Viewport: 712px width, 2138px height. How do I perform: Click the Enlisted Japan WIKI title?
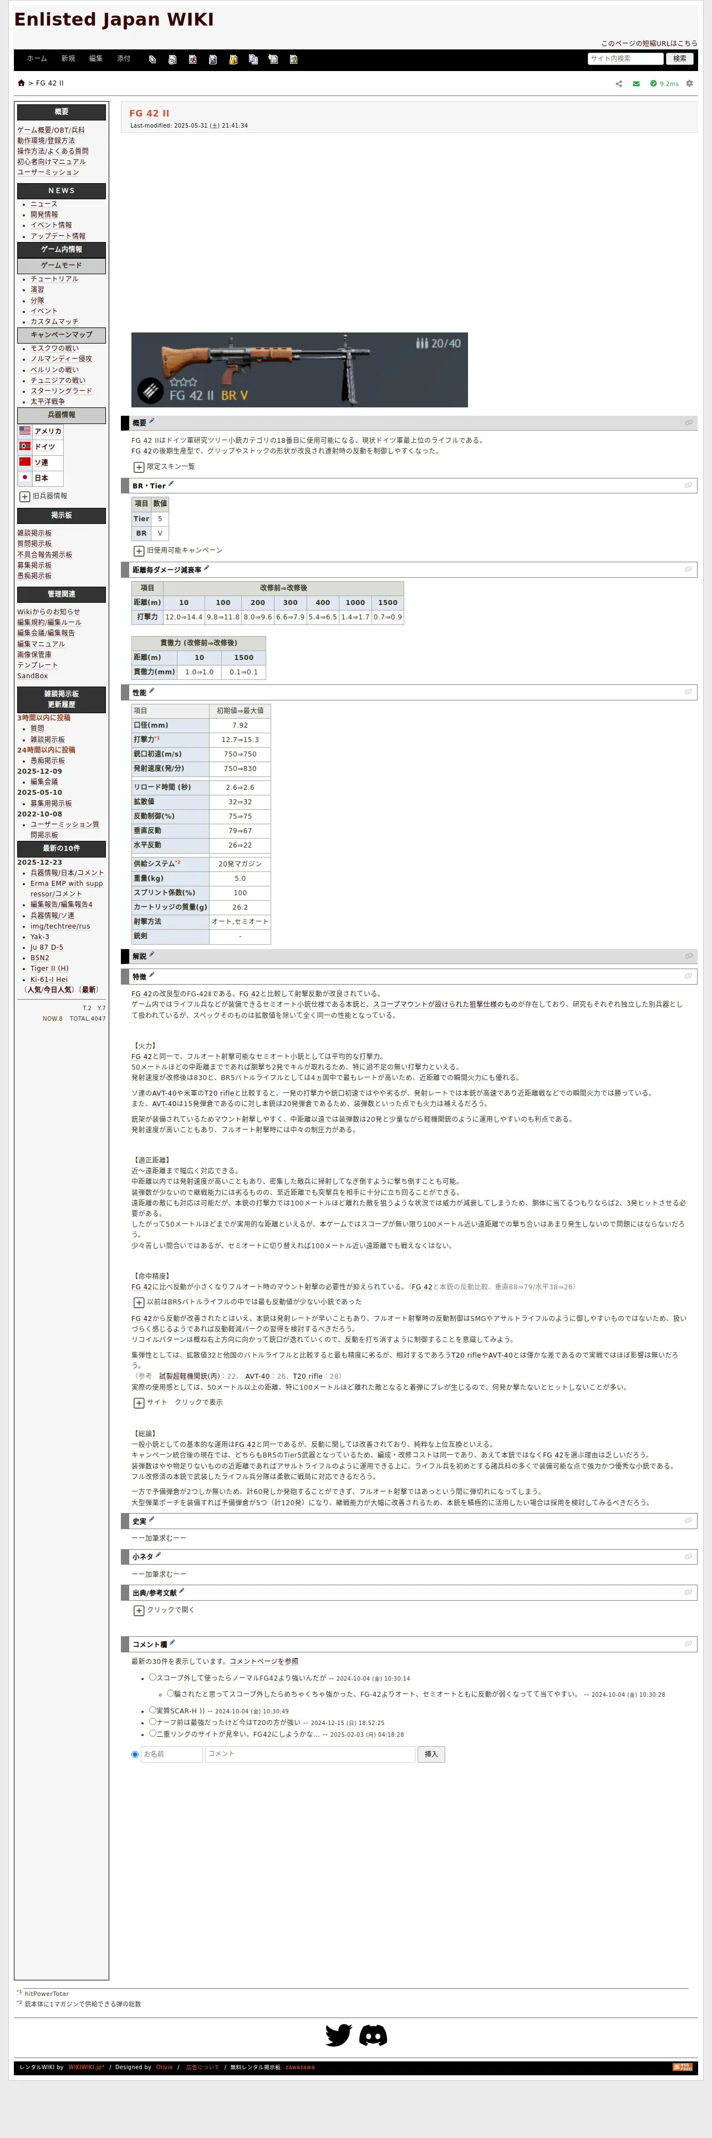click(x=114, y=19)
